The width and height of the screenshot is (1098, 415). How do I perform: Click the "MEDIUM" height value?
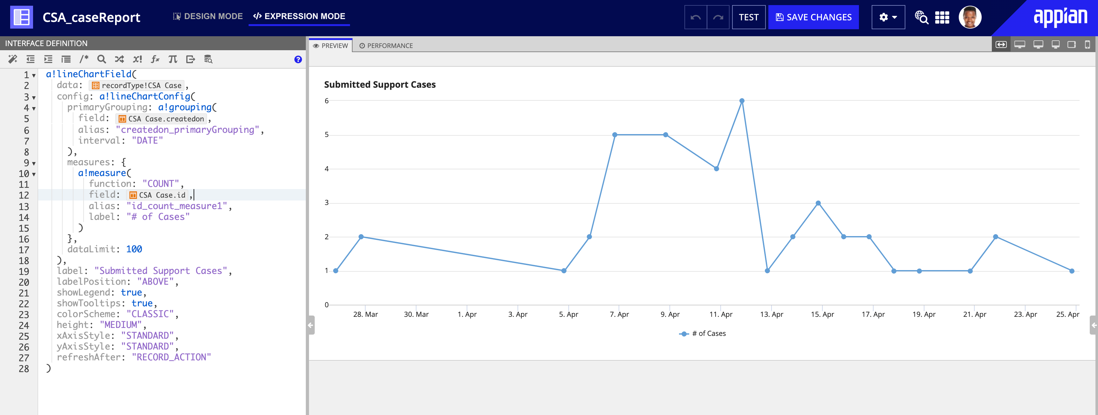(120, 325)
